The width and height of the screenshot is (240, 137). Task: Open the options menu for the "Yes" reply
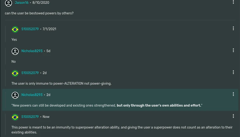click(233, 29)
